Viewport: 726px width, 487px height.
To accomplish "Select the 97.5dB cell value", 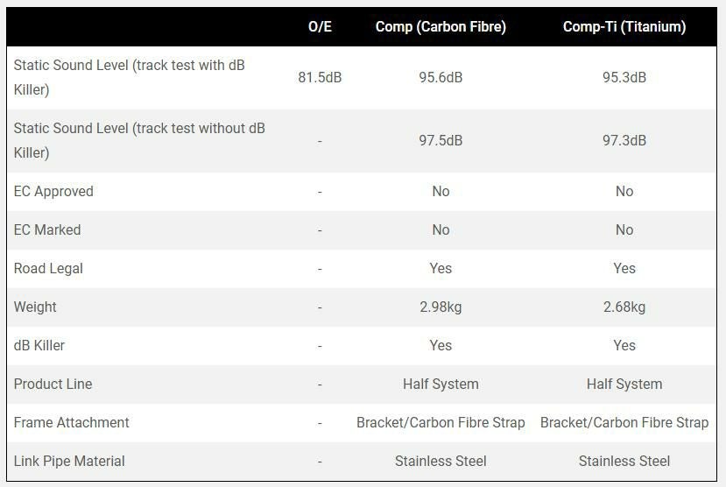I will pyautogui.click(x=441, y=140).
